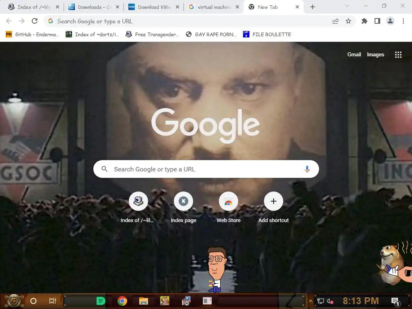Share this page via toolbar icon
Screen dimensions: 412x309
coord(336,21)
